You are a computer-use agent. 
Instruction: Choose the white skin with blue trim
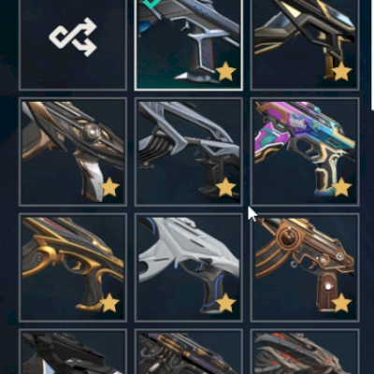[x=188, y=267]
